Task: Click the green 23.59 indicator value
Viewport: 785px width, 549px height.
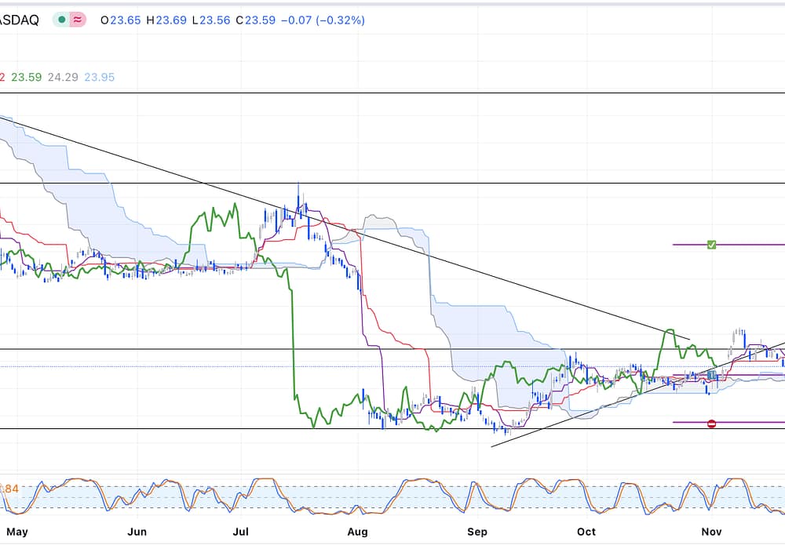Action: point(27,77)
